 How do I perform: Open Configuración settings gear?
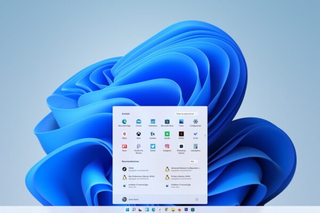point(196,123)
